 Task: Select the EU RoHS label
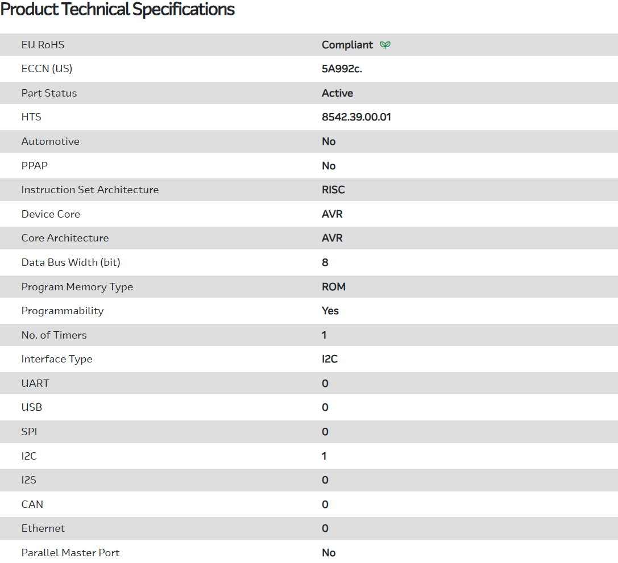pos(43,45)
